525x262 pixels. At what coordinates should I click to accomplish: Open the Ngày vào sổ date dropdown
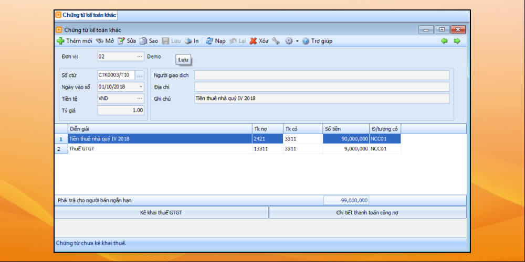[x=141, y=86]
